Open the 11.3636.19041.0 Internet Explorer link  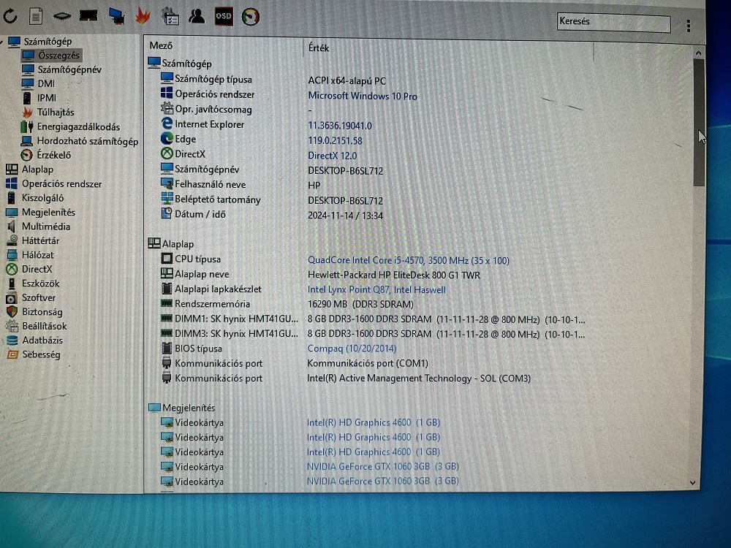pos(340,126)
